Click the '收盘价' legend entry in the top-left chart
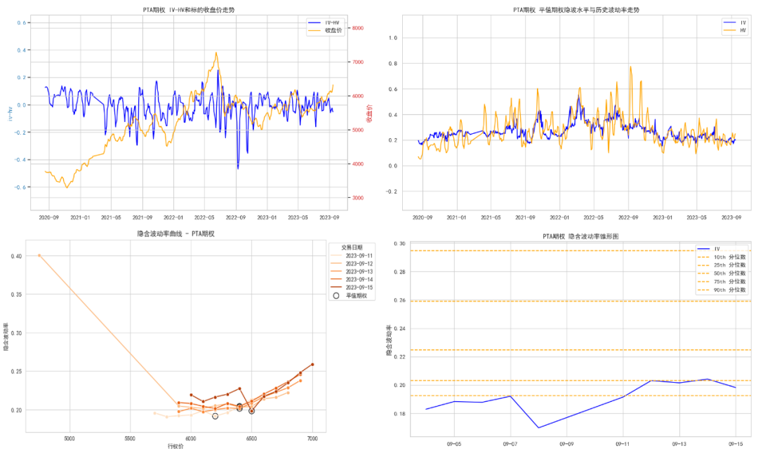Image resolution: width=758 pixels, height=453 pixels. [325, 30]
